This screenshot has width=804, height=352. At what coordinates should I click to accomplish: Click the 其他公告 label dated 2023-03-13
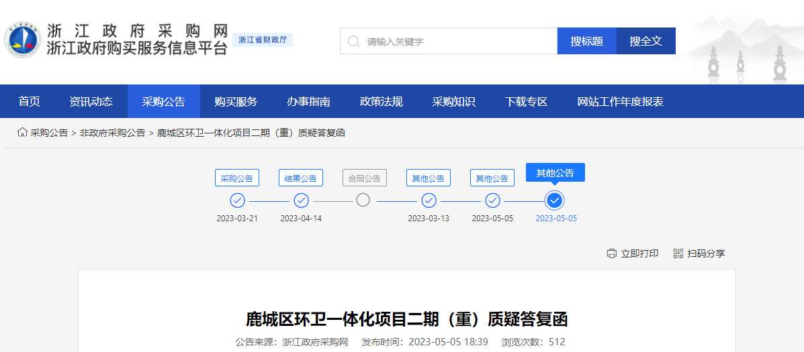coord(429,178)
